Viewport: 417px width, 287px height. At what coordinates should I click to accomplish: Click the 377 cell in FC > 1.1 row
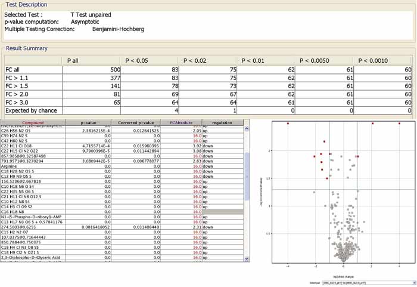[91, 78]
